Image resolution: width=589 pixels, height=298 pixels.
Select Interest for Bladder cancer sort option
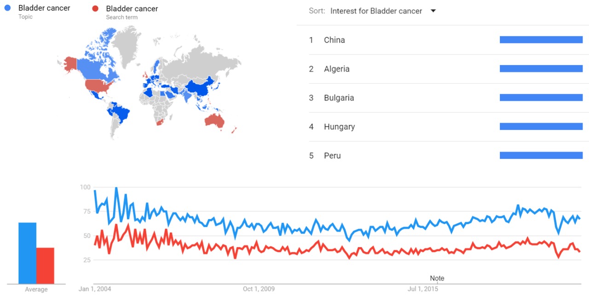[x=376, y=11]
